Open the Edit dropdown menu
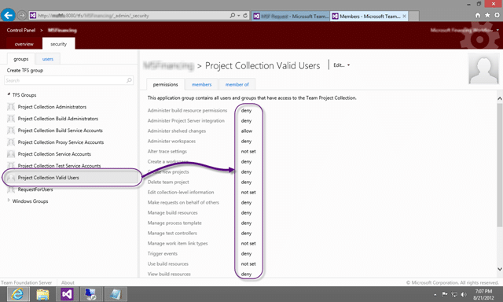The image size is (503, 302). (341, 65)
